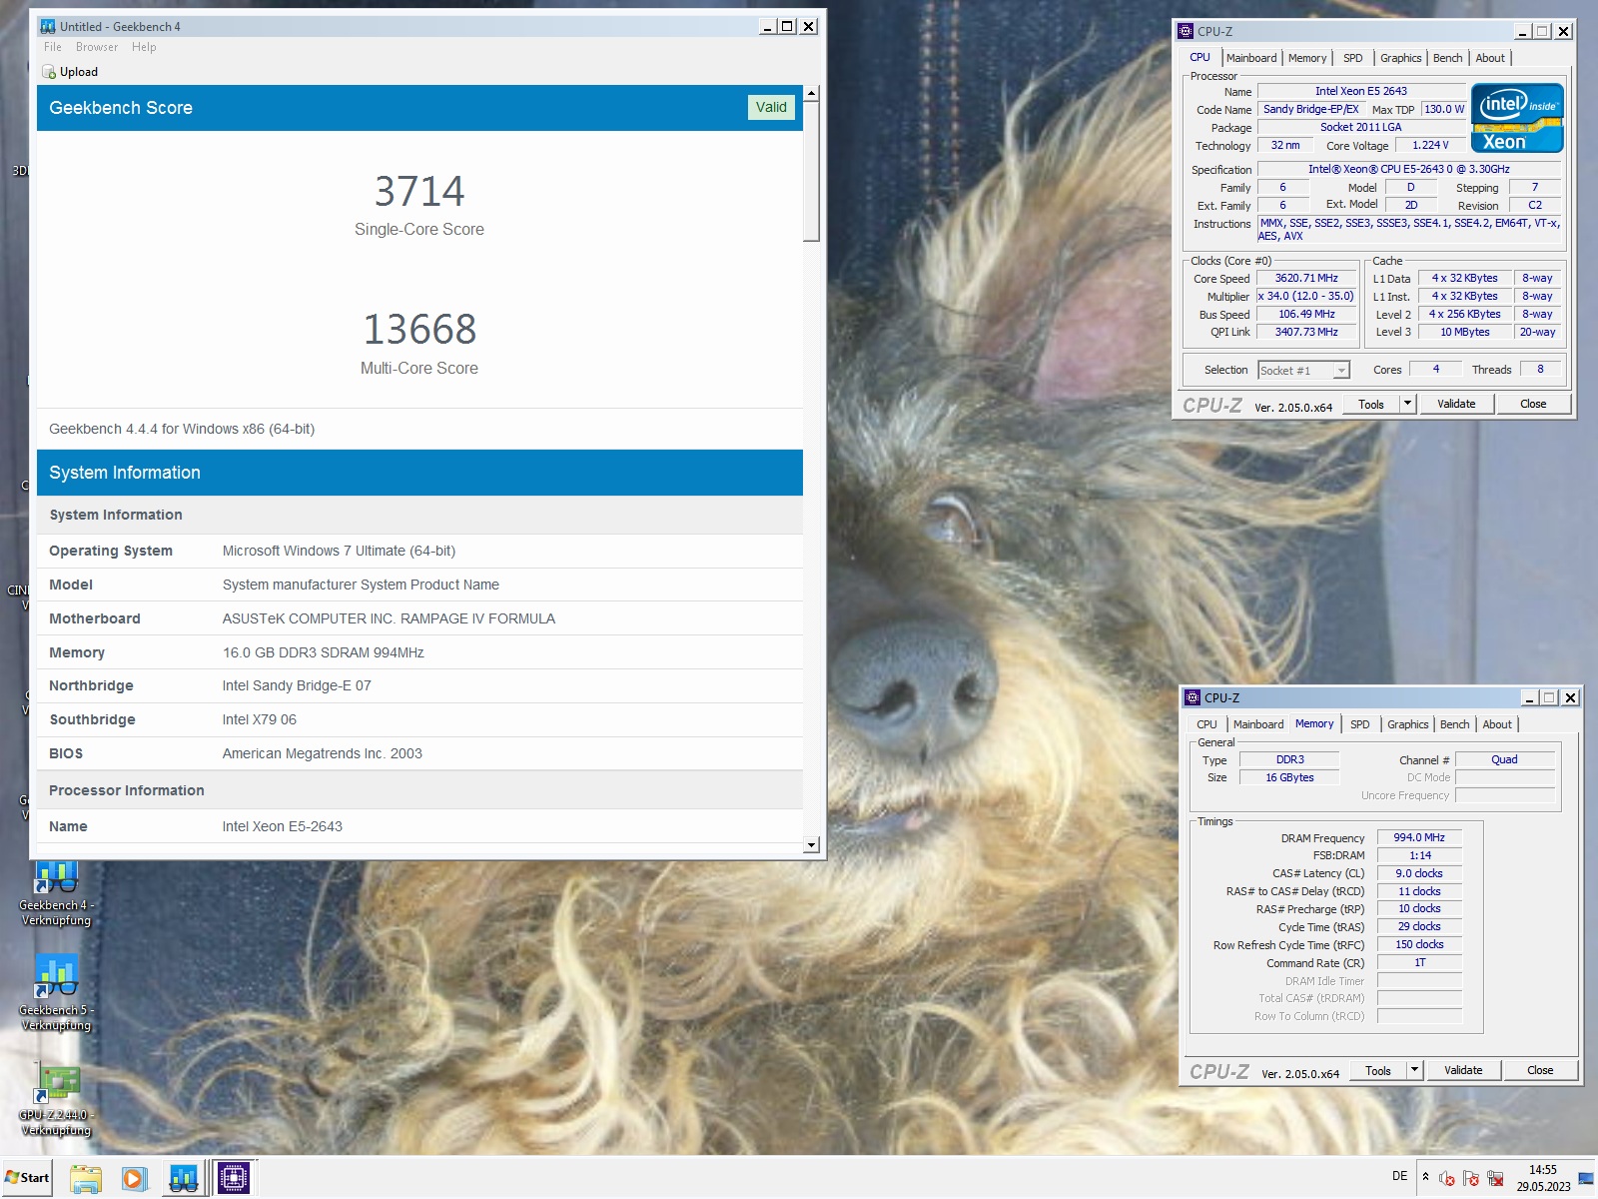Click the Upload icon in Geekbench toolbar

click(x=49, y=72)
